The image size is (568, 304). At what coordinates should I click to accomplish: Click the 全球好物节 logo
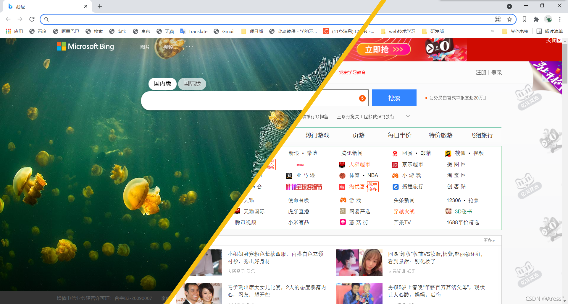[304, 187]
